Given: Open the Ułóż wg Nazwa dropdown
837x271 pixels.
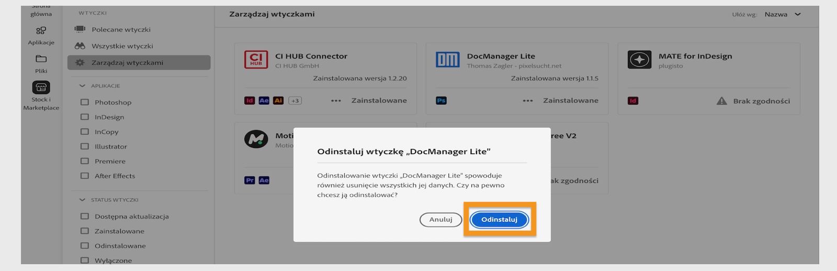Looking at the screenshot, I should coord(783,14).
